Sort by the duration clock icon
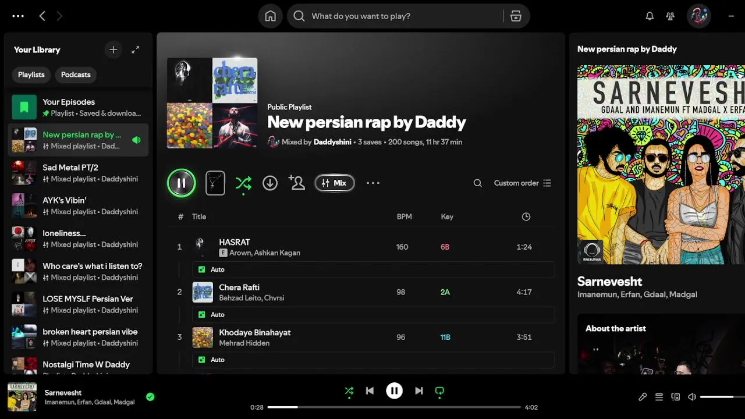This screenshot has height=419, width=745. pos(526,216)
